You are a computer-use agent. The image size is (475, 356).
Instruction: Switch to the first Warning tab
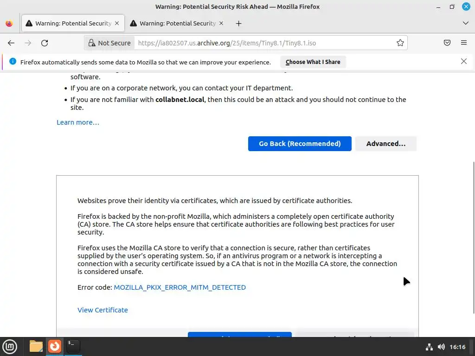click(73, 23)
